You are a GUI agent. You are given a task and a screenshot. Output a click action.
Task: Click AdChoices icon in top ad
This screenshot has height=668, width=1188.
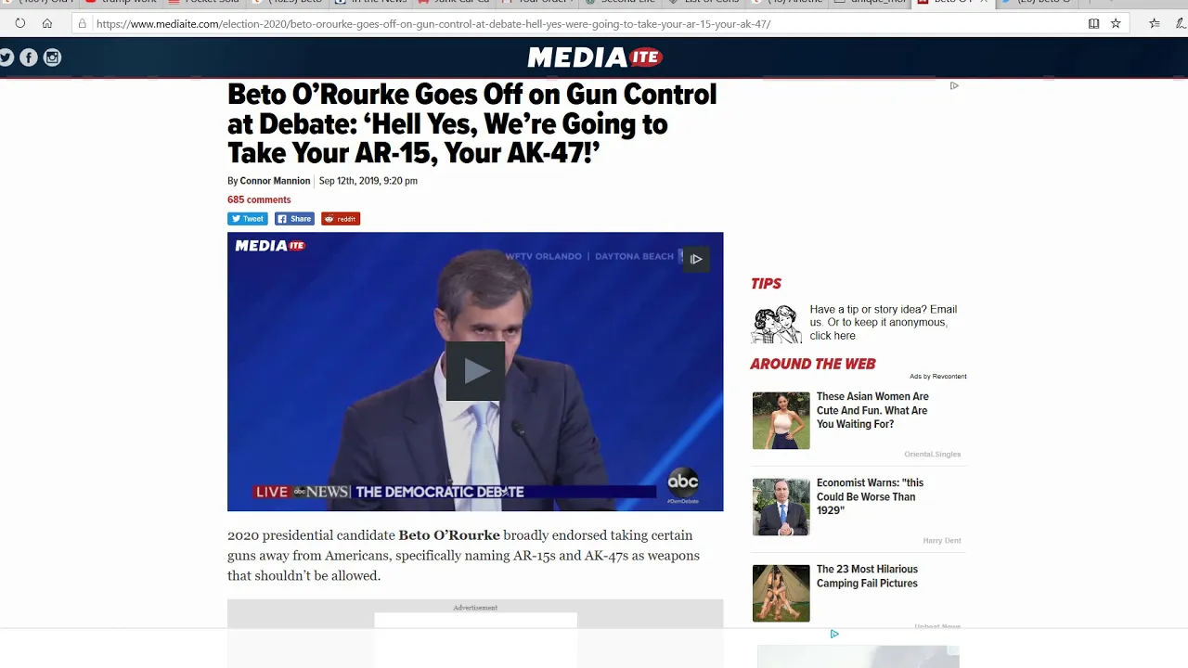tap(954, 85)
